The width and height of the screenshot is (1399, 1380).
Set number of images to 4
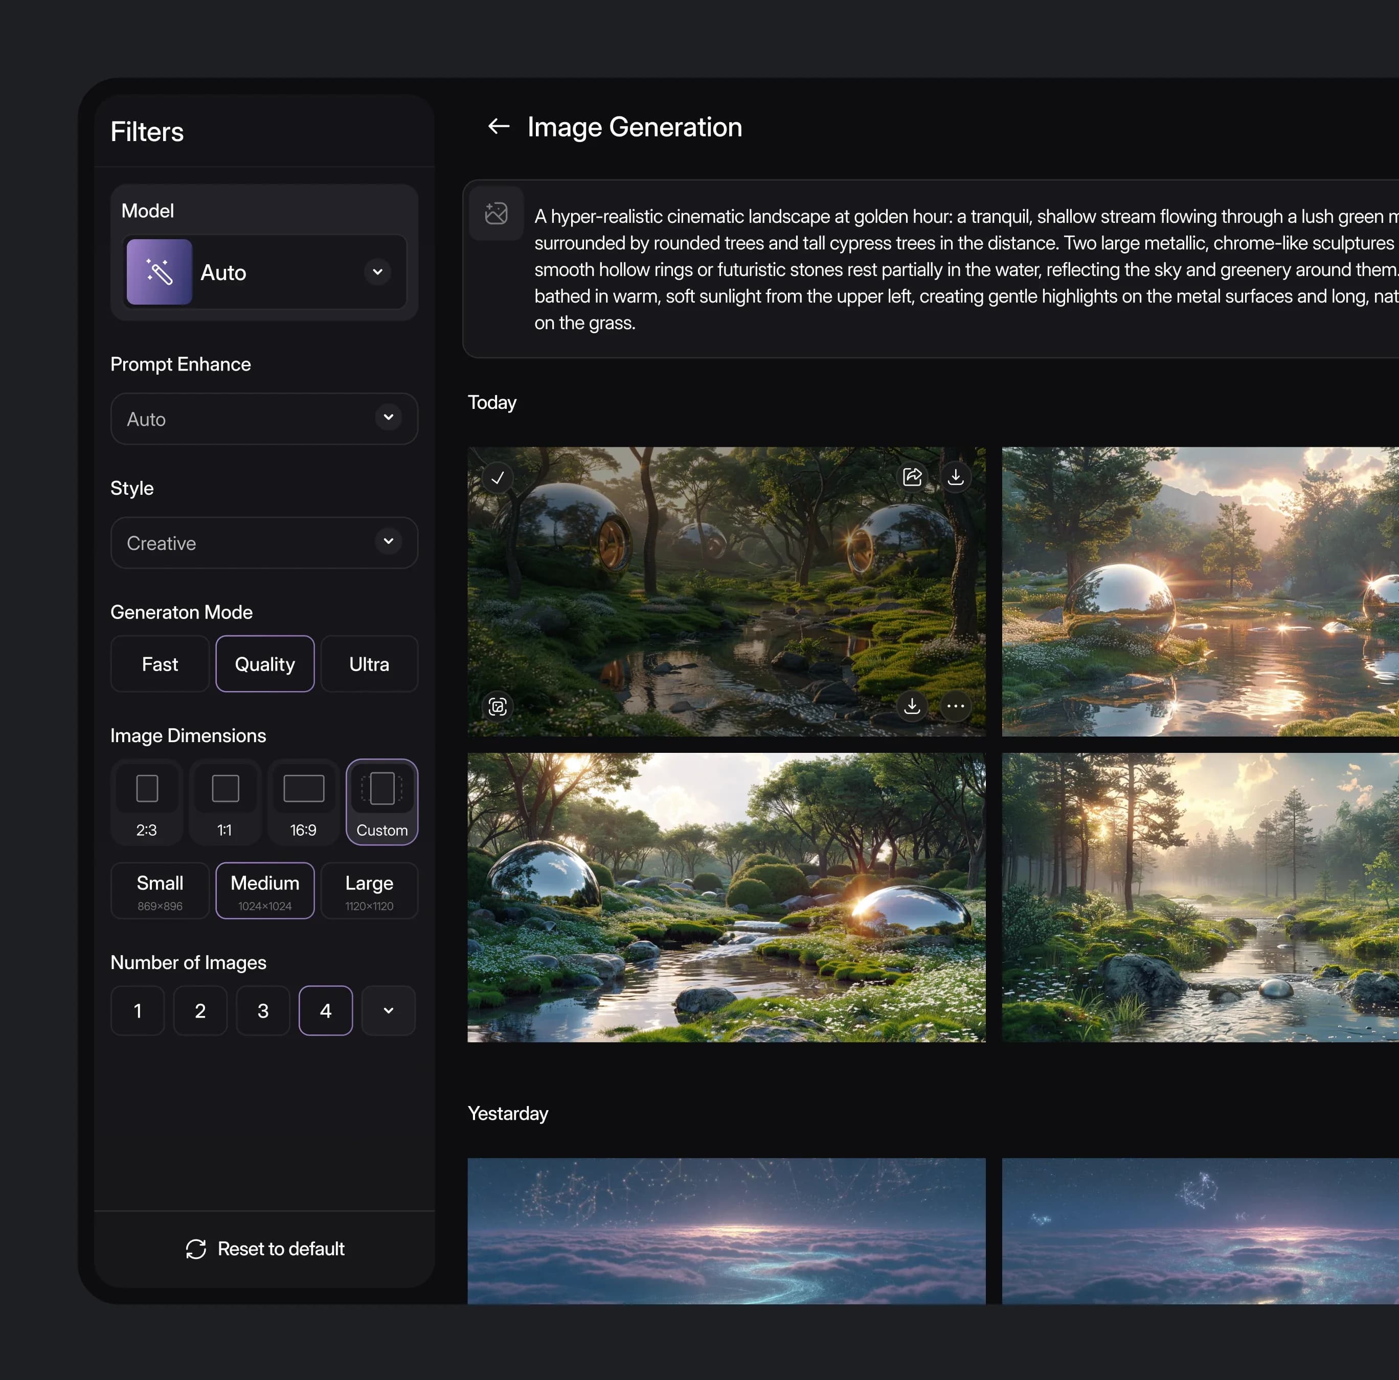coord(326,1011)
